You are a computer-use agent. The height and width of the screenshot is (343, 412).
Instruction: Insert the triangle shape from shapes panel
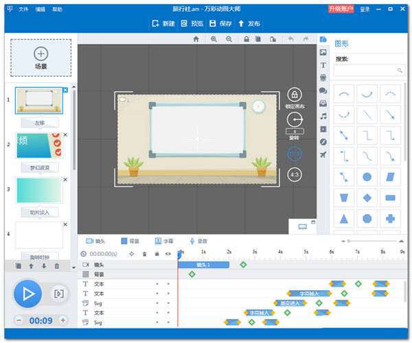pyautogui.click(x=343, y=218)
